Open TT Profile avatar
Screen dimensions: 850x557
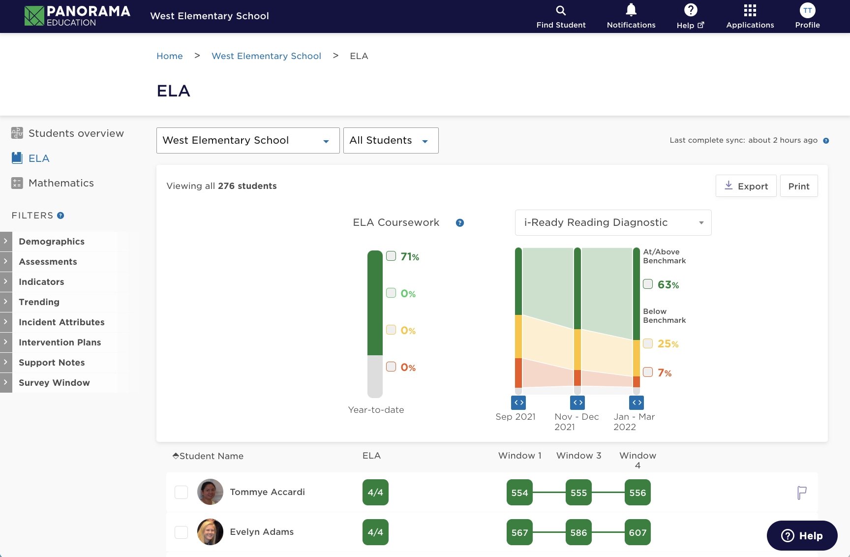pos(808,10)
